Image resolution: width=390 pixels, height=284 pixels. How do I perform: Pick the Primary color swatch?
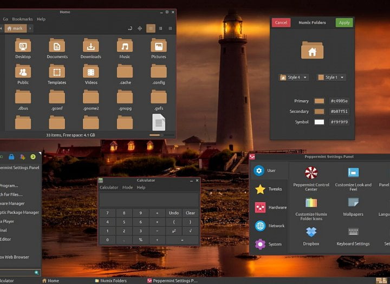click(x=320, y=101)
